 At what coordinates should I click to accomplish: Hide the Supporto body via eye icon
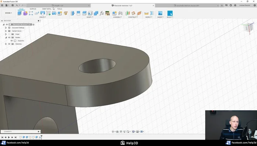coord(12,41)
